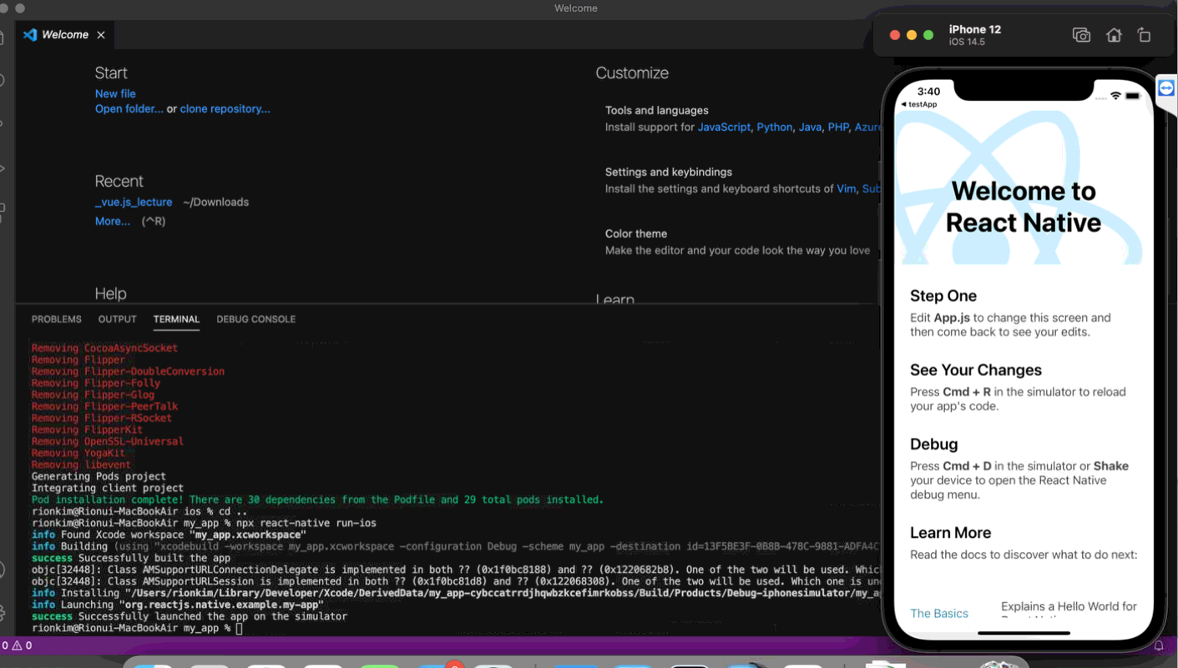Screen dimensions: 1178x668
Task: Open the DEBUG CONSOLE tab
Action: (255, 319)
